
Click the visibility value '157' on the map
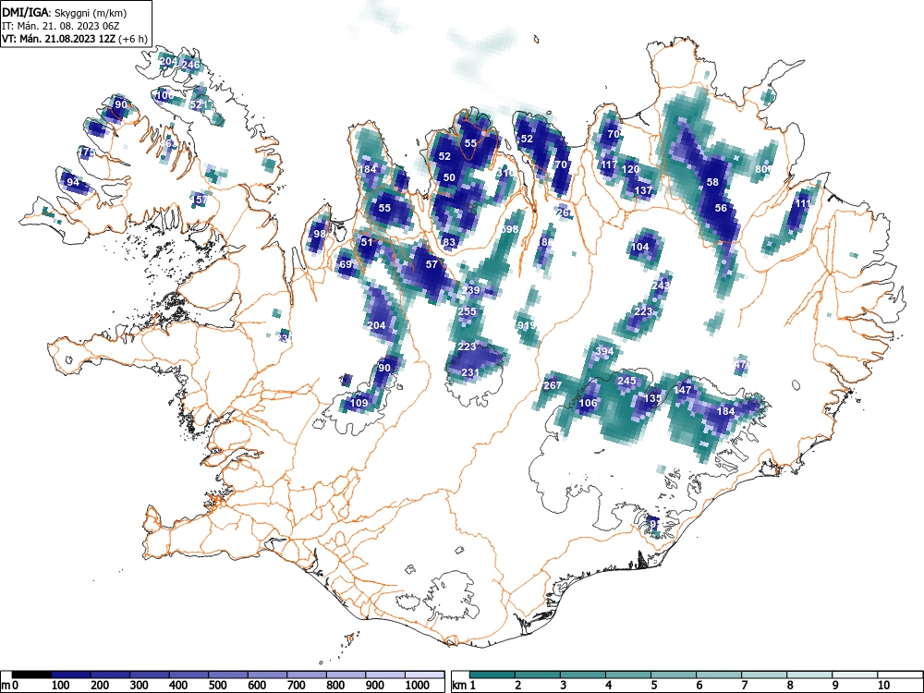point(201,200)
